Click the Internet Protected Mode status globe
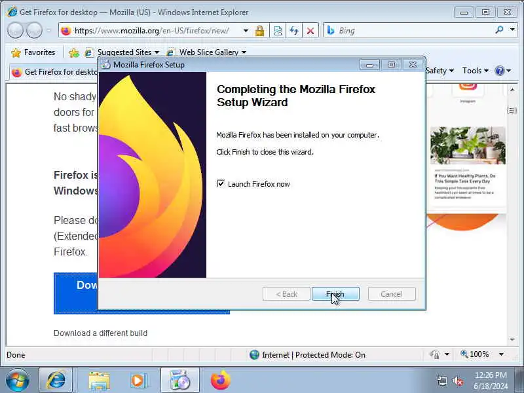Screen dimensions: 524x393 [254, 354]
